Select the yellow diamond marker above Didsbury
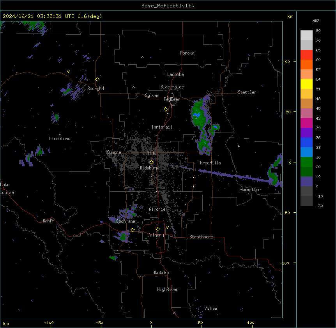Viewport: 336px width, 328px height. (x=151, y=162)
